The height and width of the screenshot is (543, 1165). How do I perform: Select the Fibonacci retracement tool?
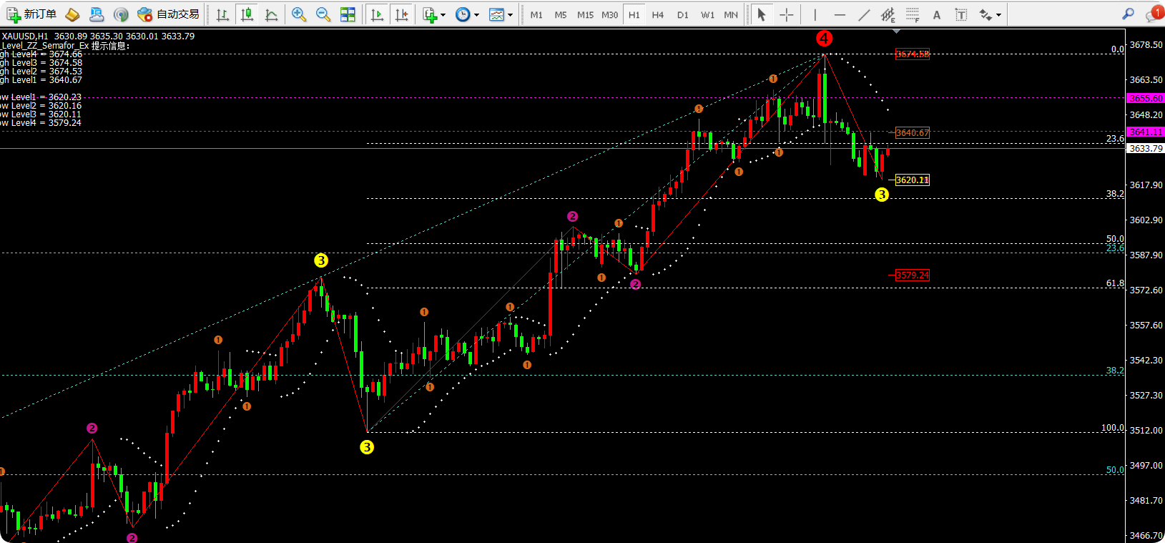[x=913, y=14]
